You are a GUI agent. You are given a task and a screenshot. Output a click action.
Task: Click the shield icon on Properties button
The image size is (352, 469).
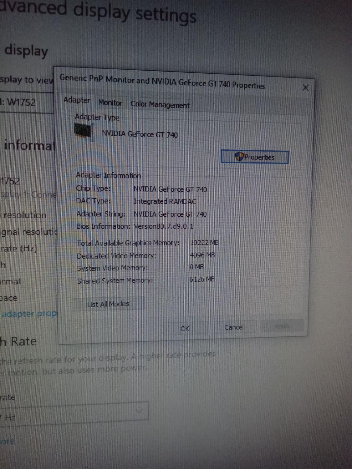(x=239, y=157)
